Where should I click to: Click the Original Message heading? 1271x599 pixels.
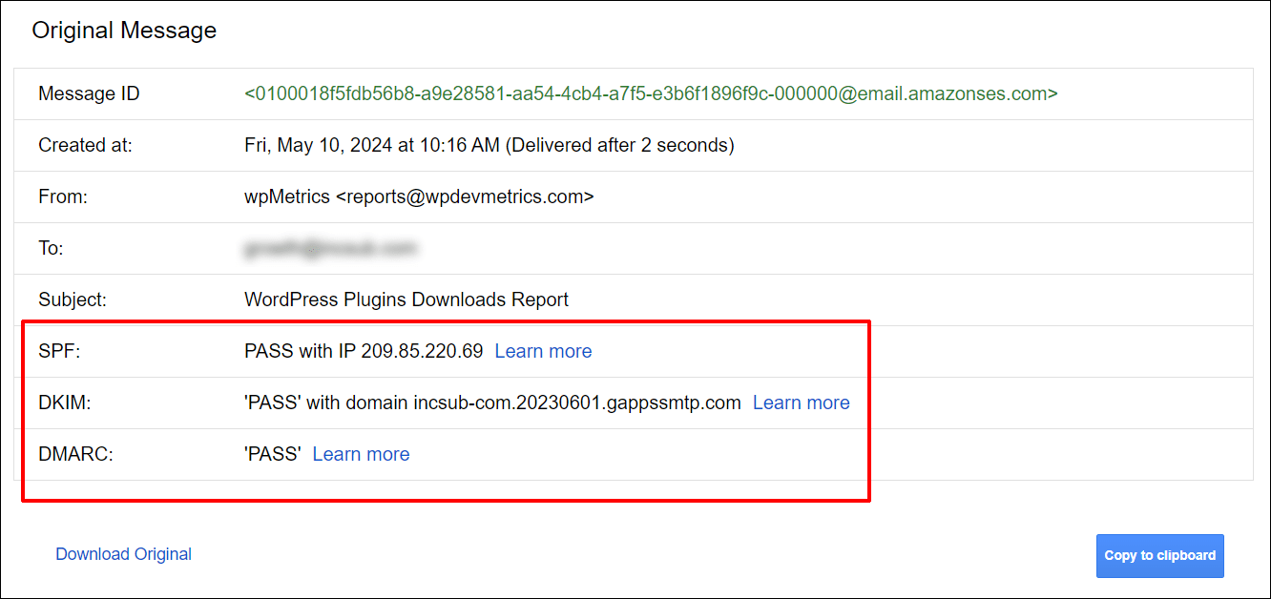[124, 30]
